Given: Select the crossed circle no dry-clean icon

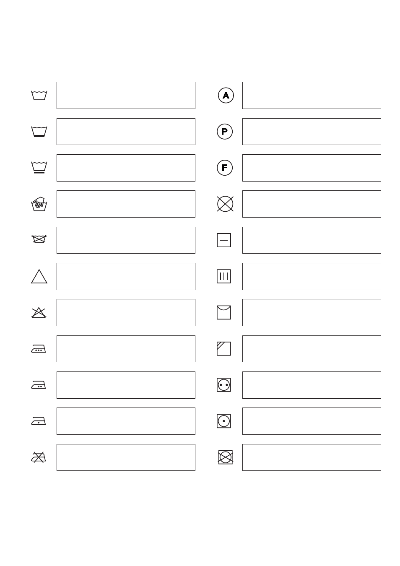Looking at the screenshot, I should click(x=225, y=204).
